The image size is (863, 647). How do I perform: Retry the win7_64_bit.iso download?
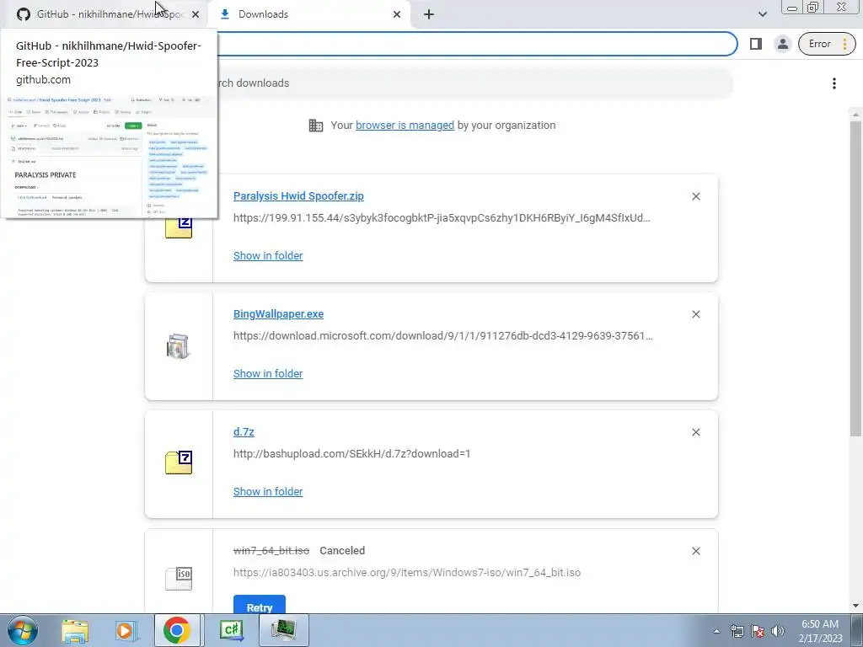click(260, 604)
